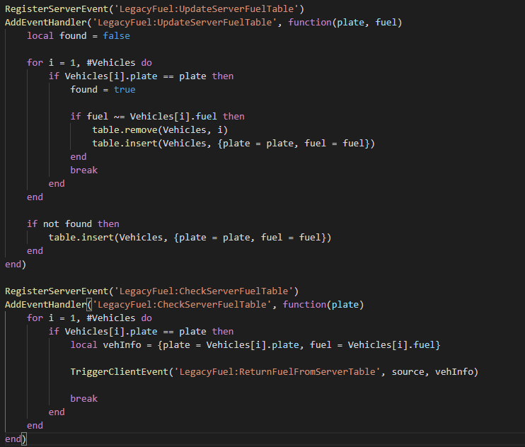Click the 'true' value assigned to found

tap(124, 89)
